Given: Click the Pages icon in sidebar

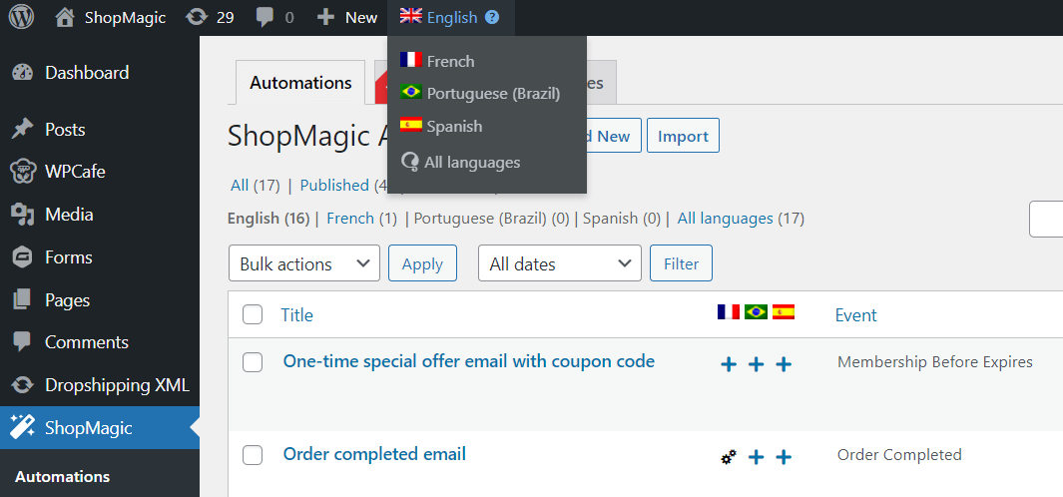Looking at the screenshot, I should click(22, 299).
